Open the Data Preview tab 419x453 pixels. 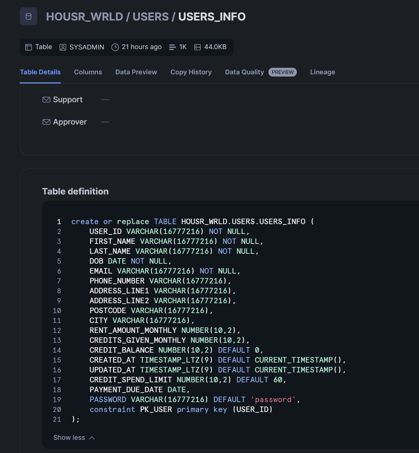pos(136,72)
